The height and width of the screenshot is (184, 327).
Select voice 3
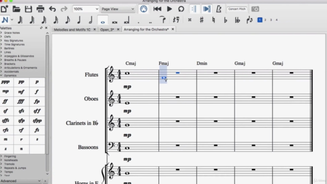tap(271, 20)
